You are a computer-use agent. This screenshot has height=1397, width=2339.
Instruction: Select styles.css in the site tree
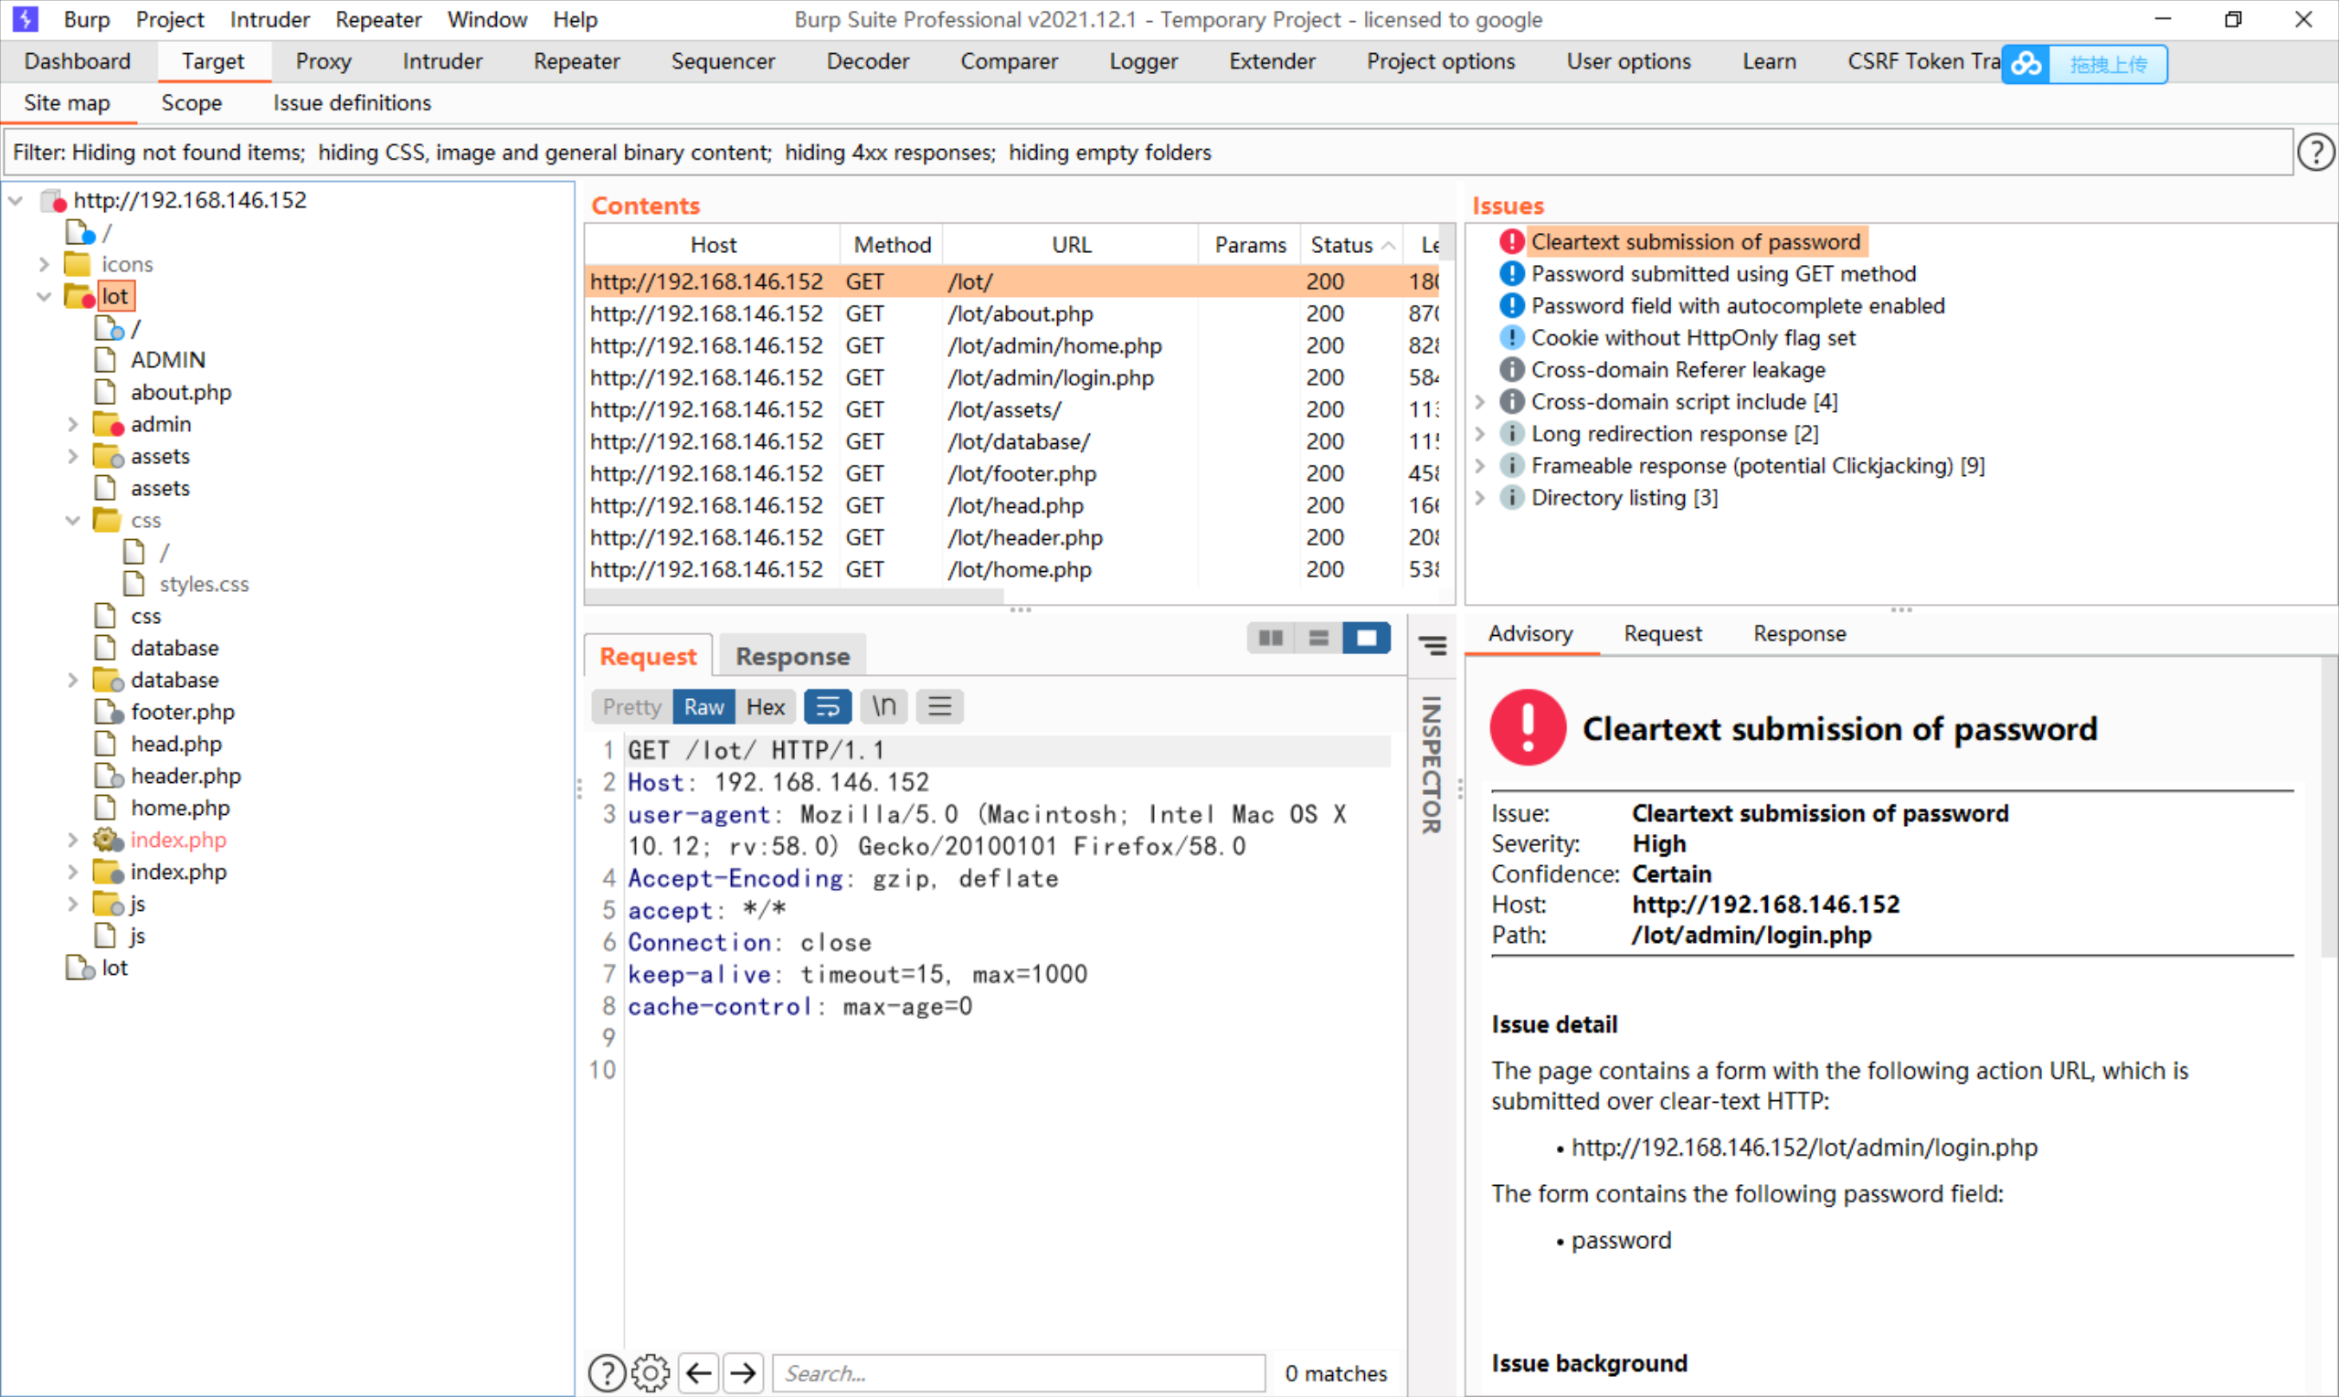click(204, 584)
